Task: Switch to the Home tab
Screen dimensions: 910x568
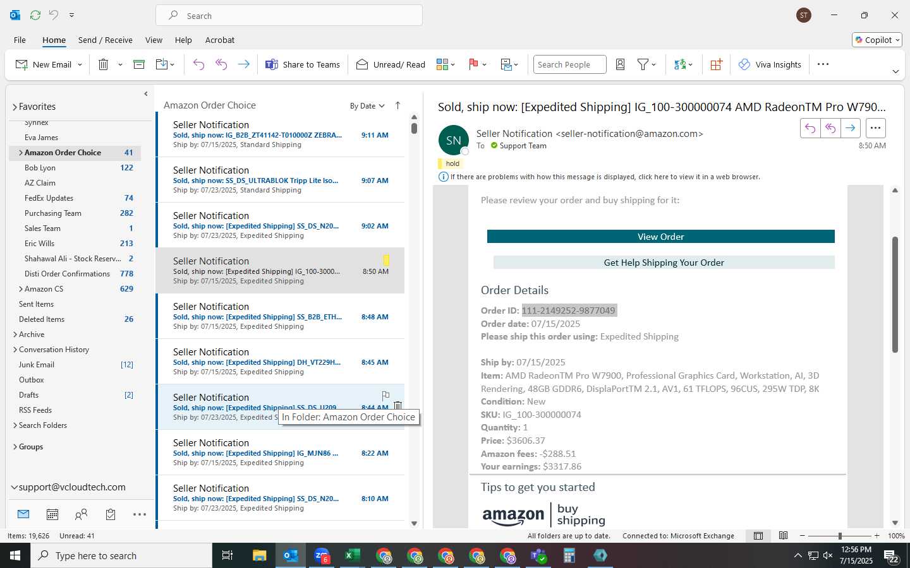Action: [54, 40]
